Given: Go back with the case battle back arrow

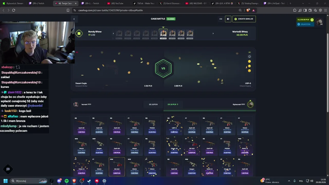Looking at the screenshot, I should click(74, 19).
